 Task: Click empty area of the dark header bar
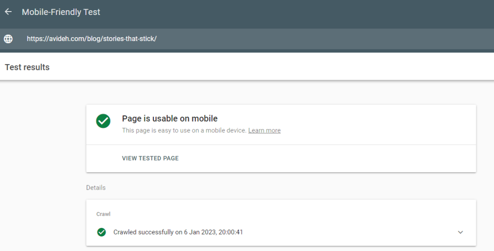tap(284, 13)
